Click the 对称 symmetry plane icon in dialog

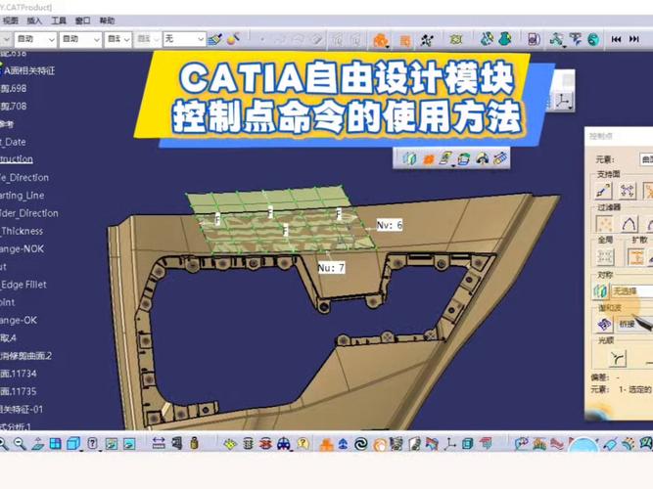coord(601,290)
